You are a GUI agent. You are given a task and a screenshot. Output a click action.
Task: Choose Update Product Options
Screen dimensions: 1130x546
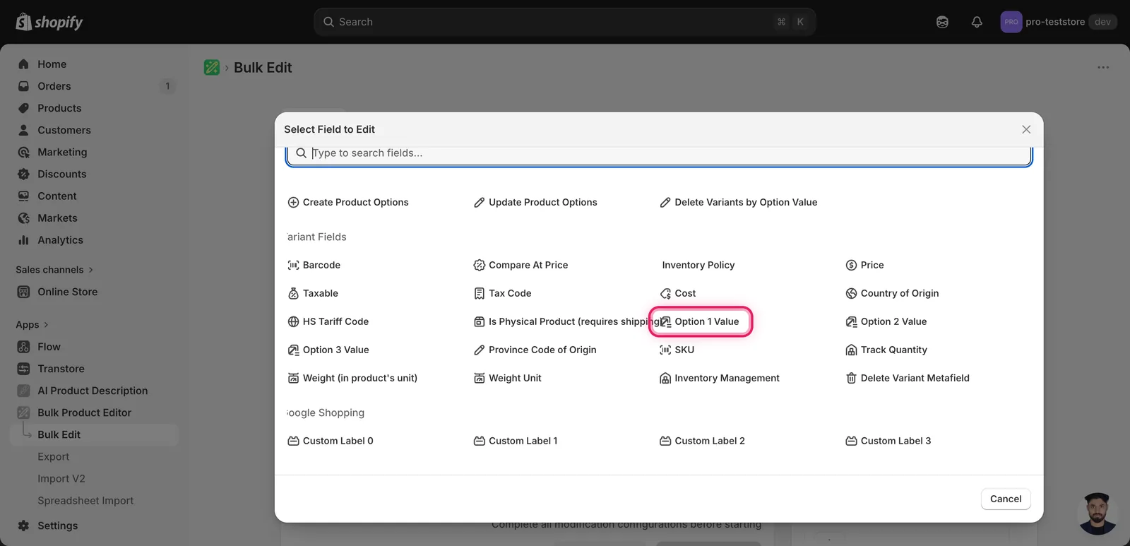coord(535,202)
